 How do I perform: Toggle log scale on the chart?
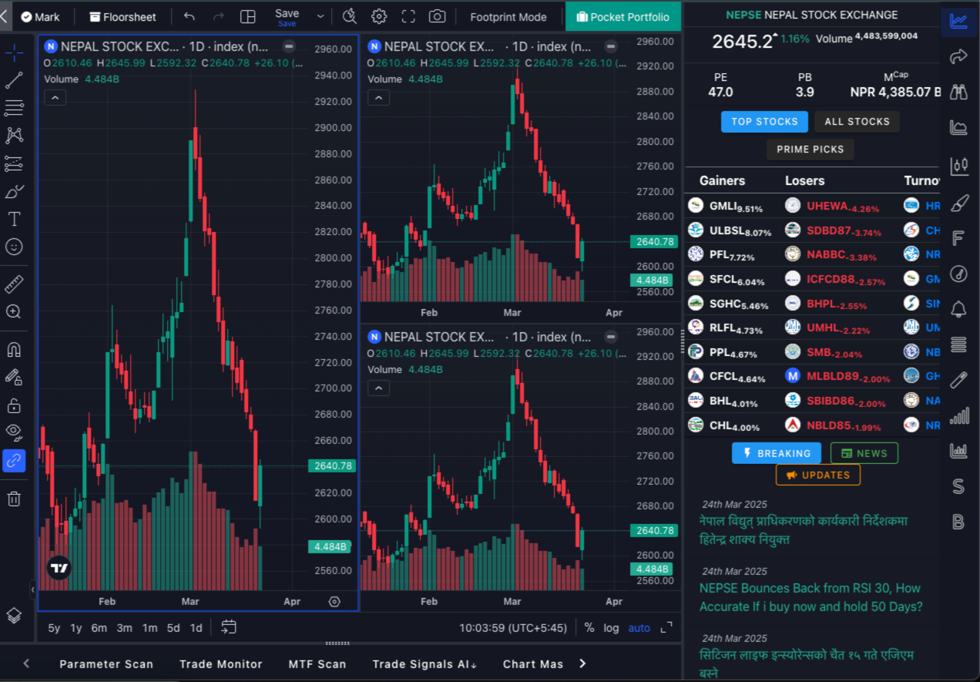coord(611,628)
